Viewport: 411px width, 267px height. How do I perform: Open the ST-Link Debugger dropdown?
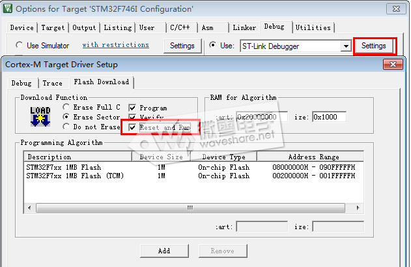pos(345,46)
